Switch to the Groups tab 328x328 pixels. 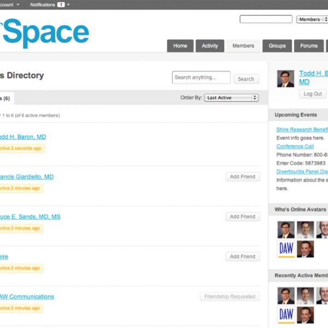click(277, 46)
